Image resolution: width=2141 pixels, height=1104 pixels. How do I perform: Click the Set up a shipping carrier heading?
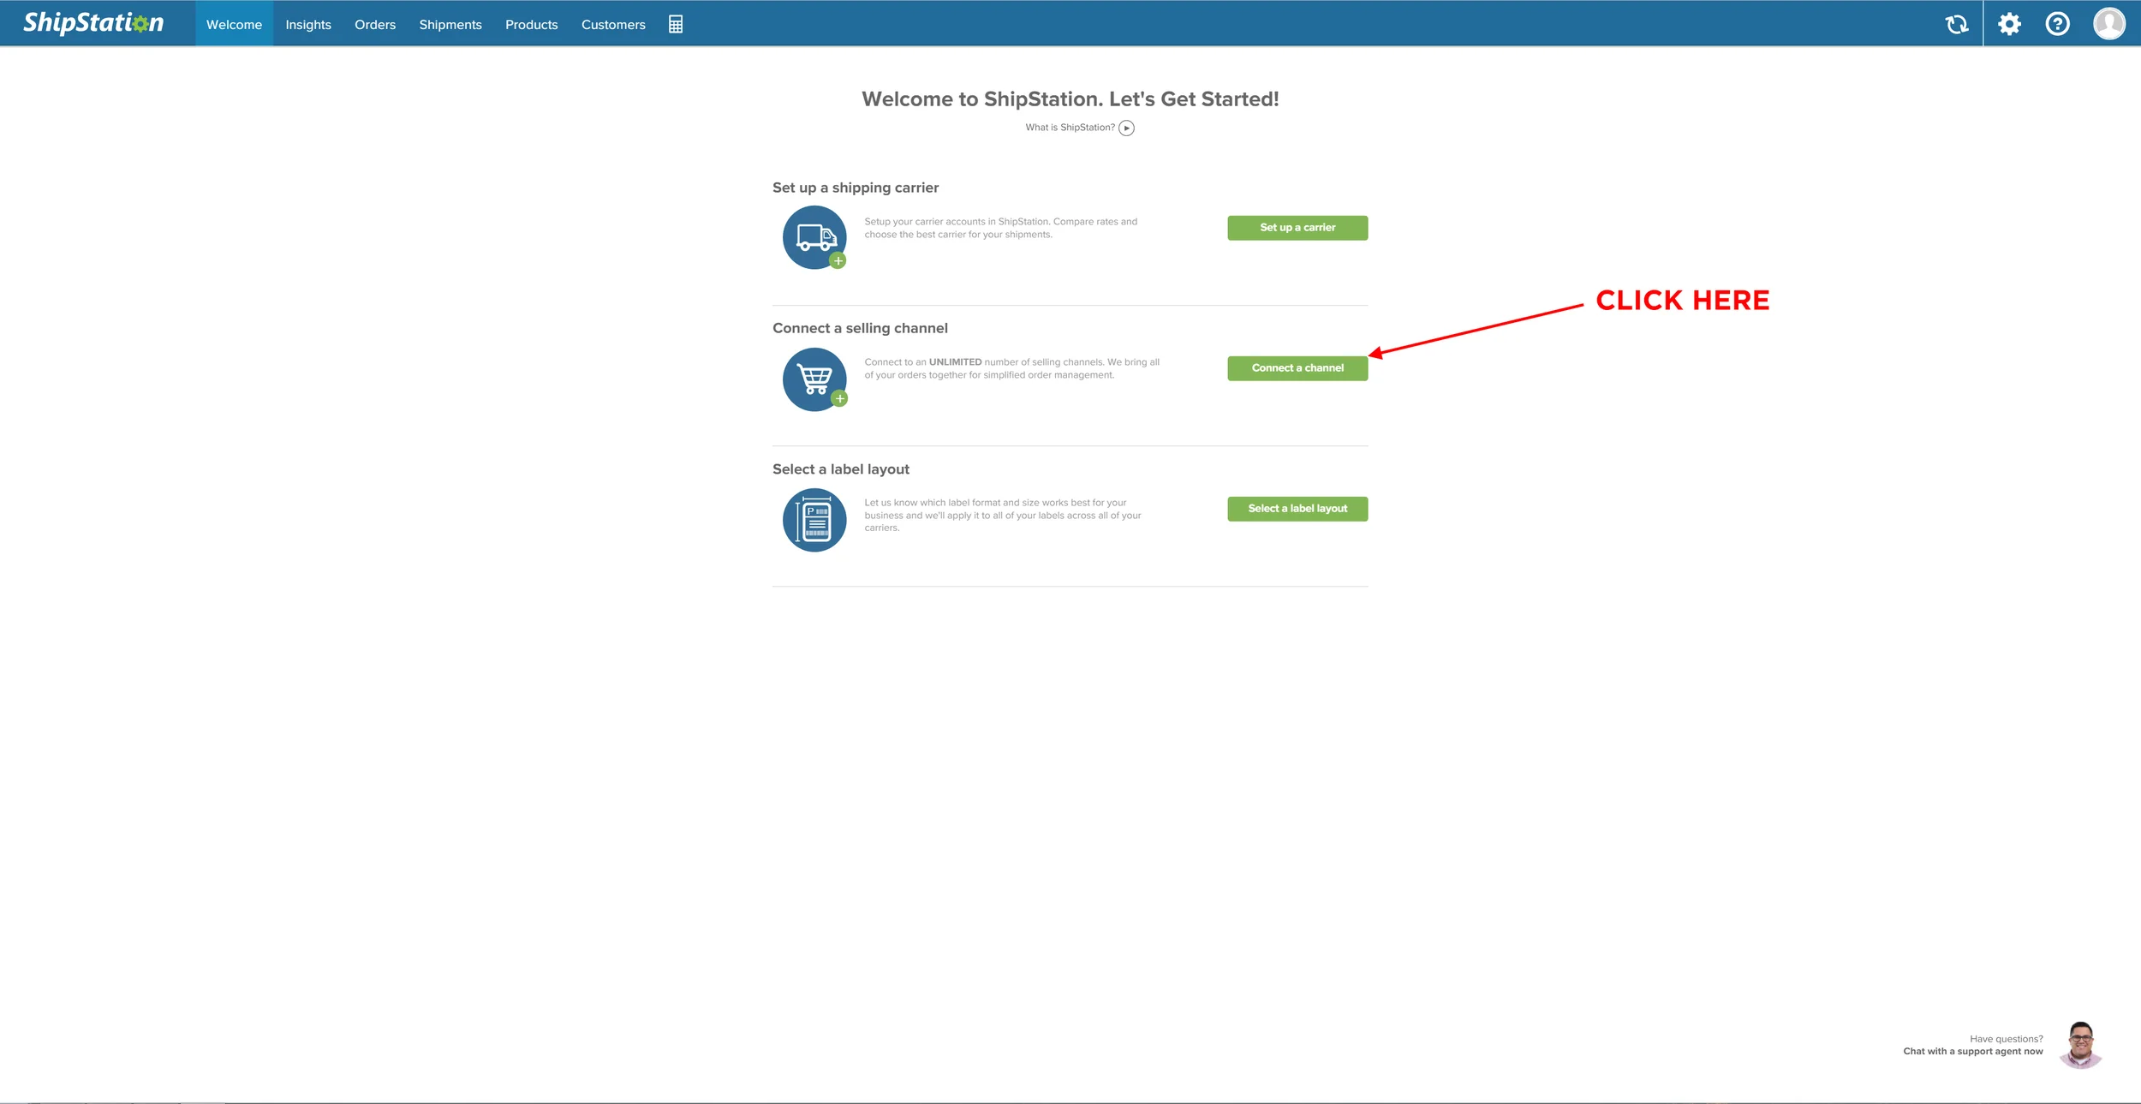click(x=856, y=188)
